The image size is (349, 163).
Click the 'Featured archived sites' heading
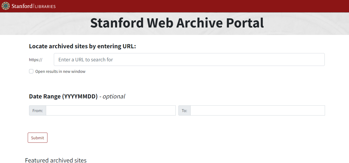[x=55, y=160]
